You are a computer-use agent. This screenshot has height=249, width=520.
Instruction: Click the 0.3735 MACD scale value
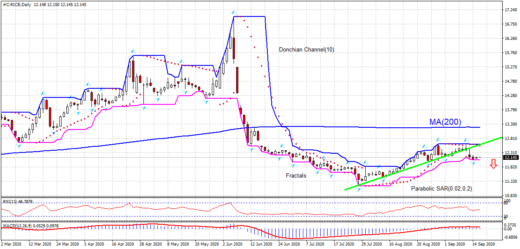[510, 225]
